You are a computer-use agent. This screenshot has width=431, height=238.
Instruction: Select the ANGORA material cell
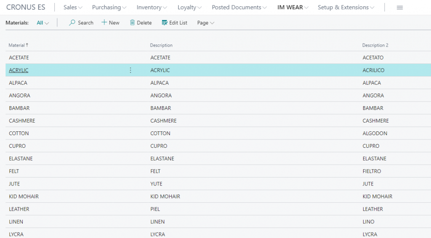pos(19,95)
